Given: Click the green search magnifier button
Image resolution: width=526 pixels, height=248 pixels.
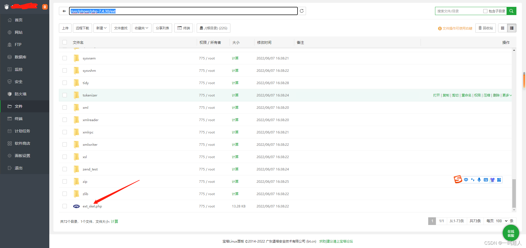Looking at the screenshot, I should (x=511, y=11).
